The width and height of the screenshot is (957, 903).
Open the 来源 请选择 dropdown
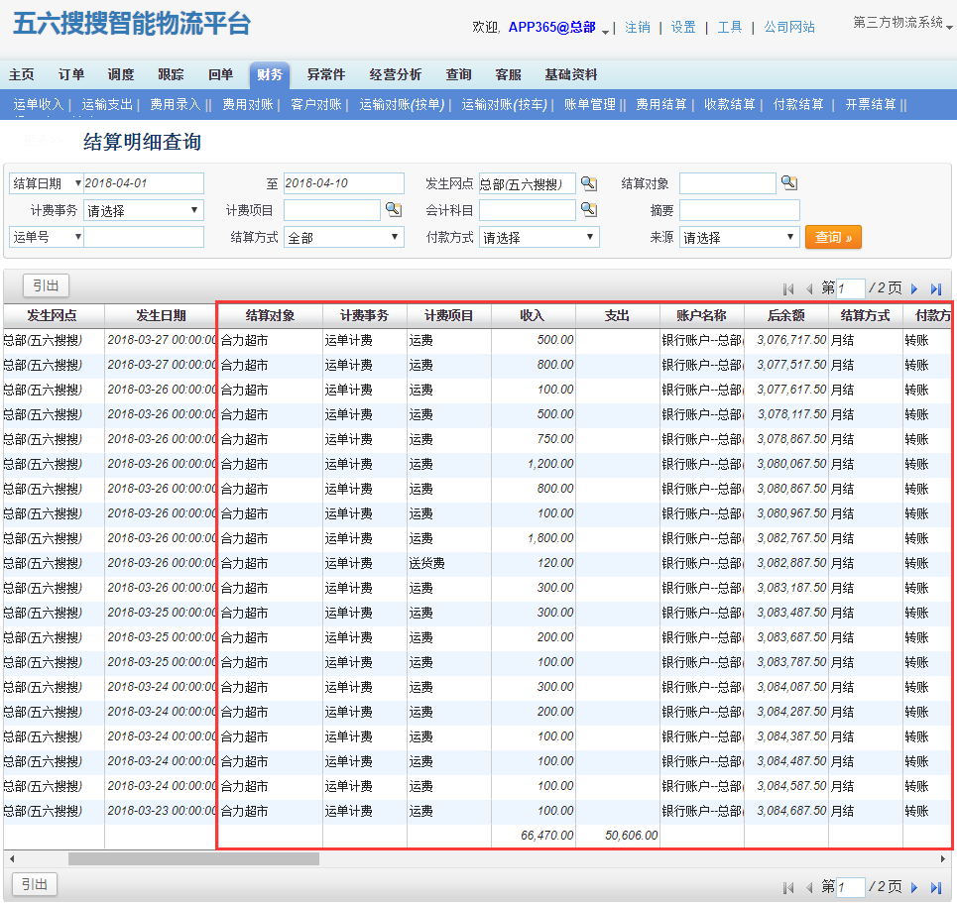(x=739, y=237)
